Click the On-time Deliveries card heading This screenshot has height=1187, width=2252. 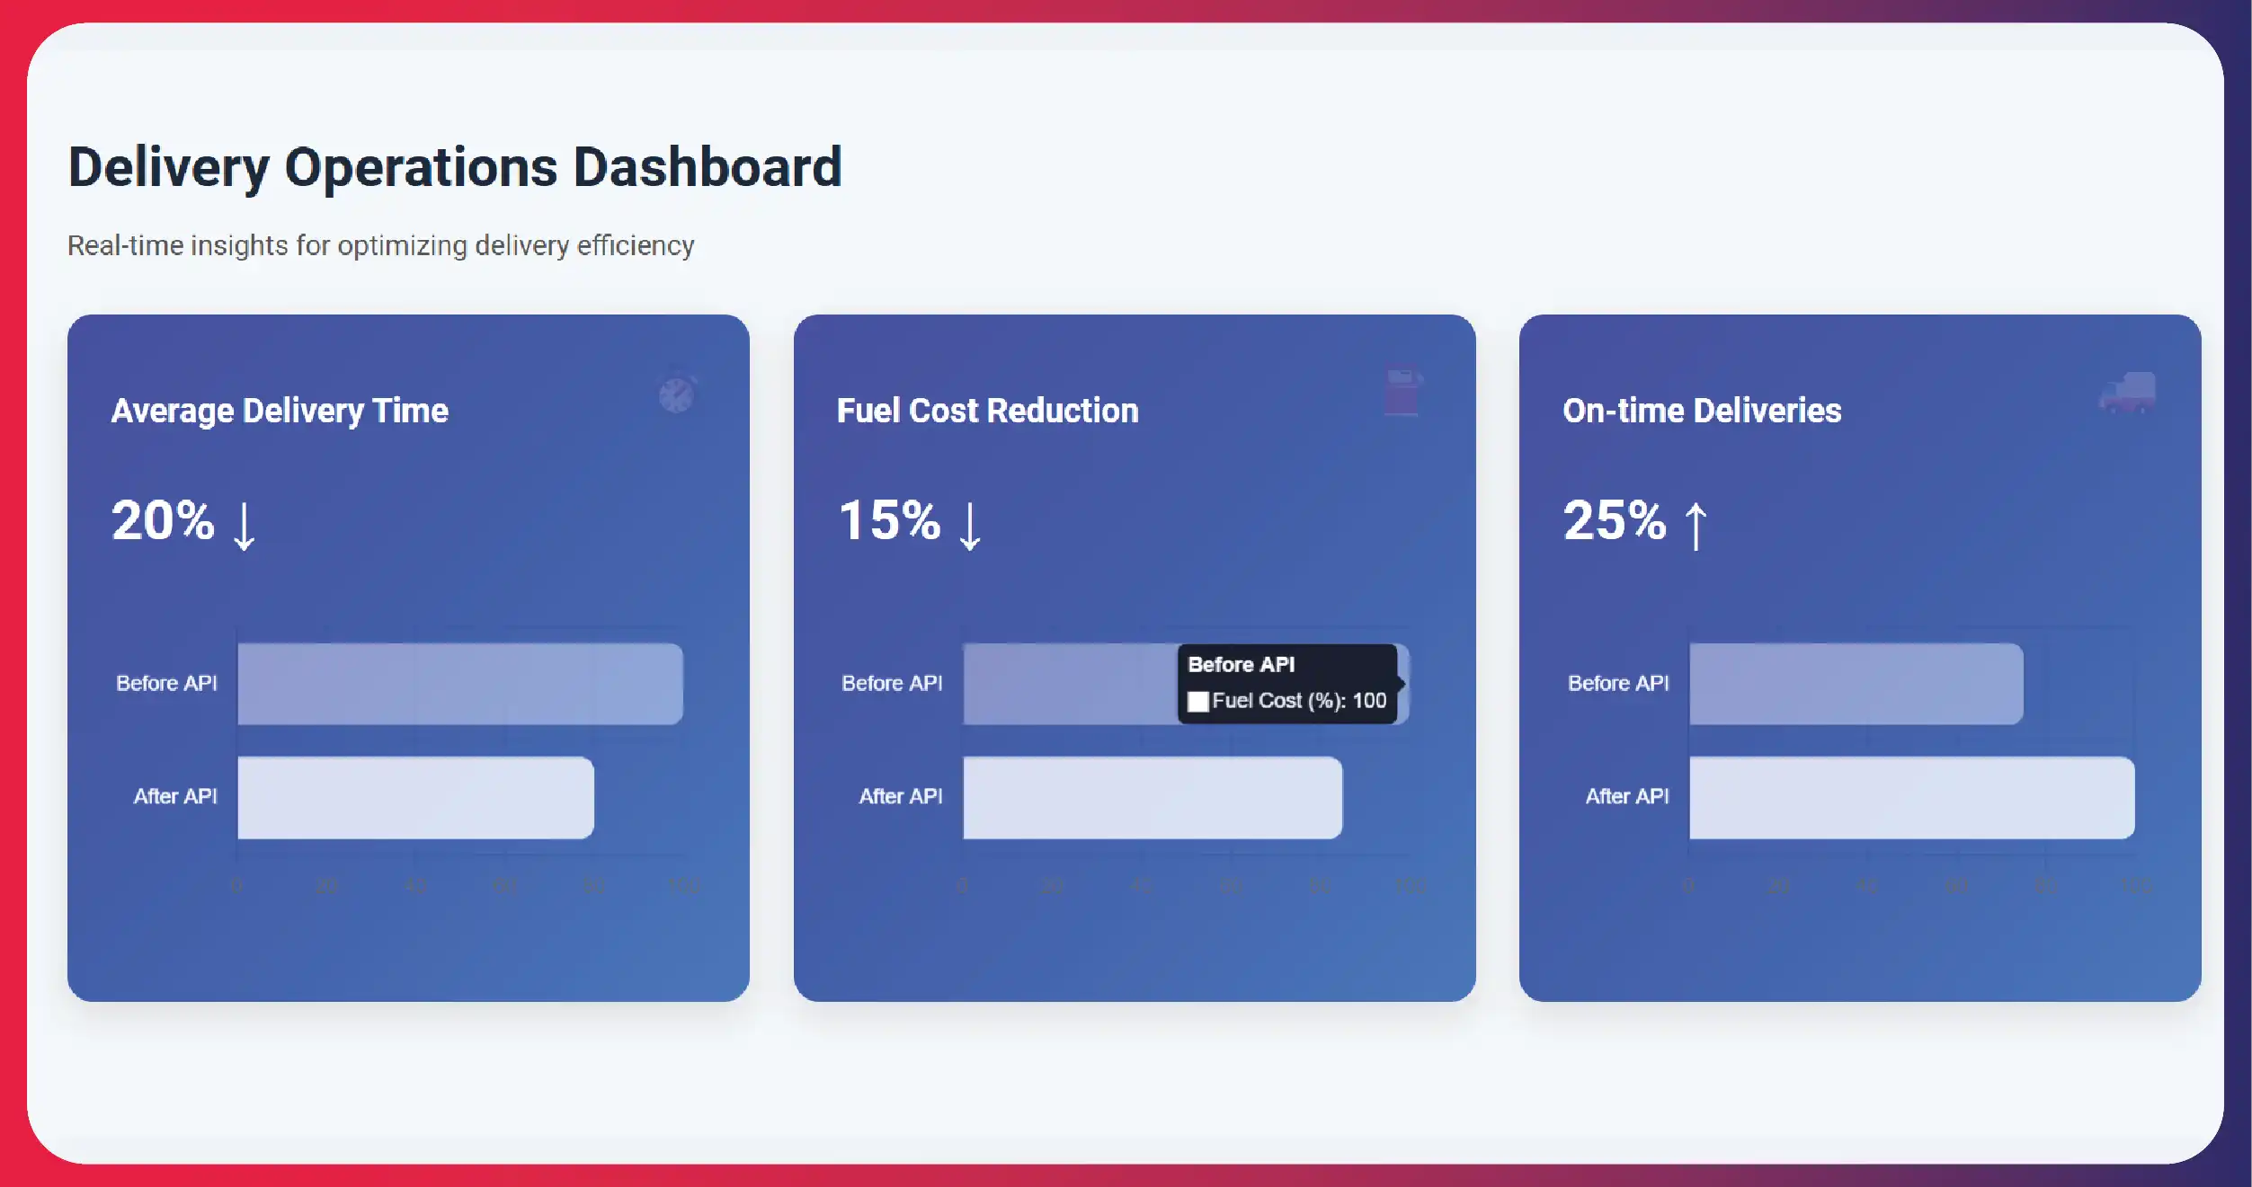1702,411
